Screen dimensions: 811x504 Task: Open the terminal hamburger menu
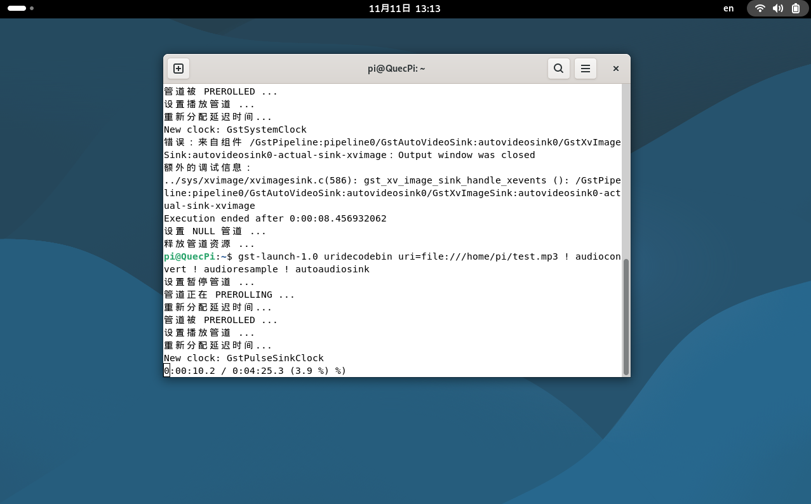coord(586,69)
